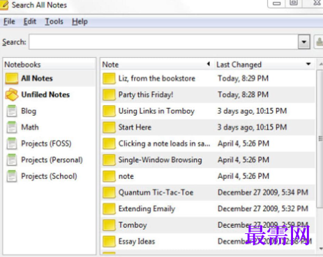Viewport: 323px width, 257px height.
Task: Select the note Clicking a note loads in sa...
Action: point(164,143)
